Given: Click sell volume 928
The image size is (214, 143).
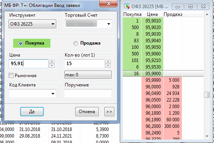Looking at the screenshot, I should tap(176, 87).
